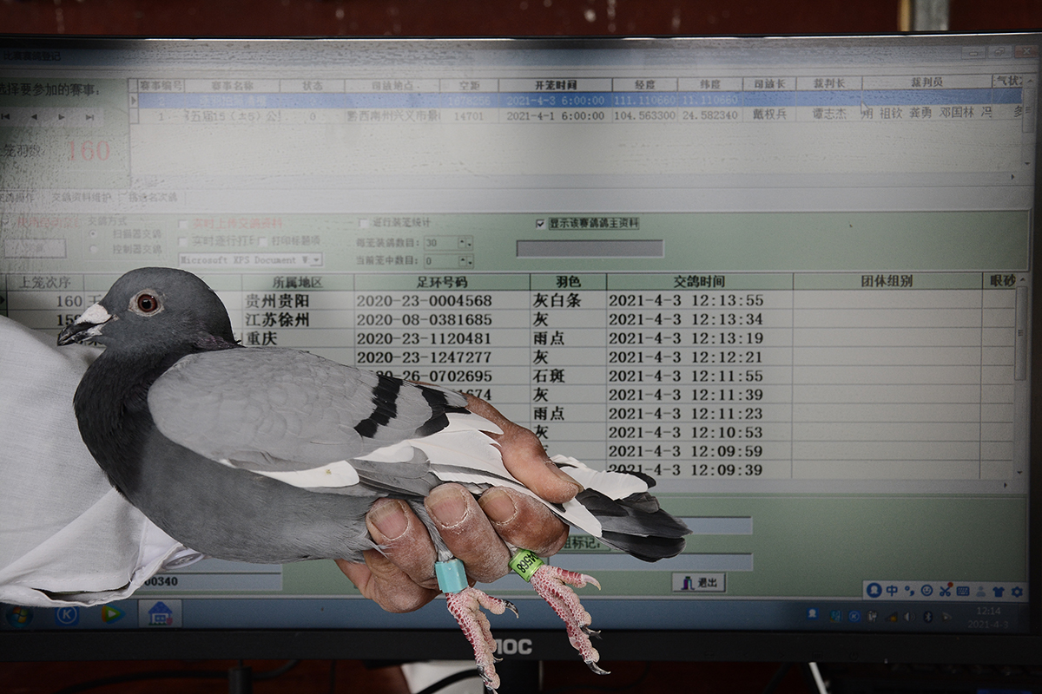Viewport: 1042px width, 694px height.
Task: Go to last race record arrow
Action: pos(89,116)
